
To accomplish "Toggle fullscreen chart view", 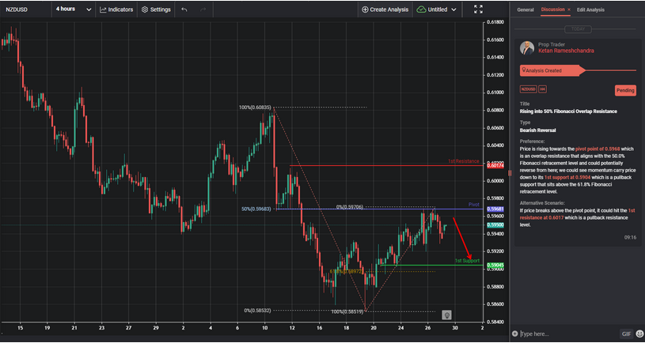I will point(478,9).
